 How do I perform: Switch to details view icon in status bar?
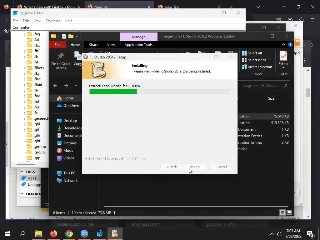coord(282,212)
